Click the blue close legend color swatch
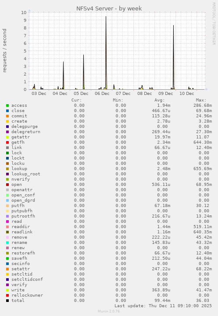The height and width of the screenshot is (316, 218). (x=7, y=111)
